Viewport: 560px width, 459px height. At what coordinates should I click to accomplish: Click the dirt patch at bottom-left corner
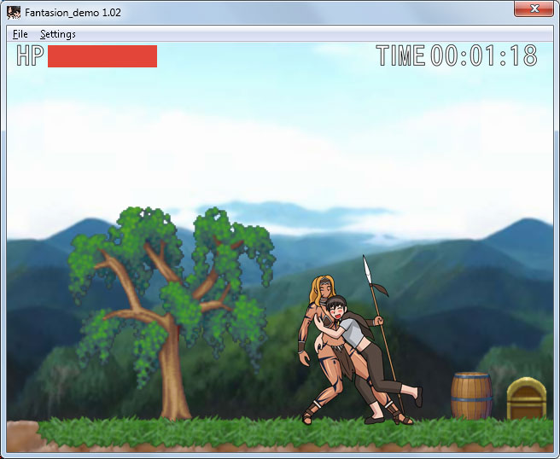point(21,435)
